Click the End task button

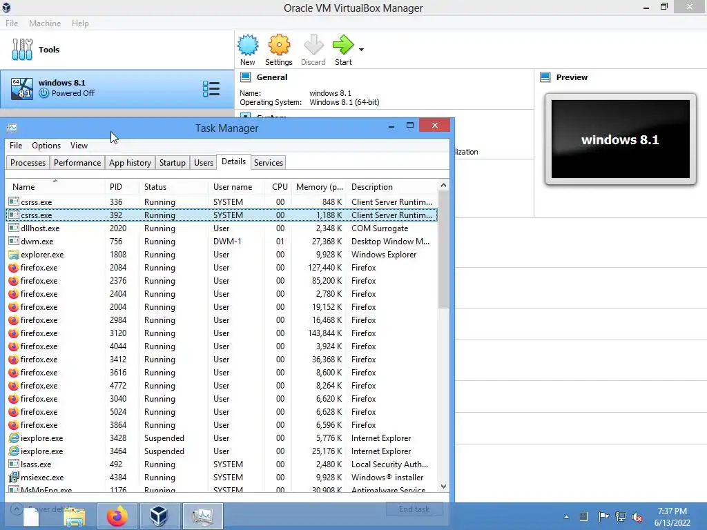[414, 509]
